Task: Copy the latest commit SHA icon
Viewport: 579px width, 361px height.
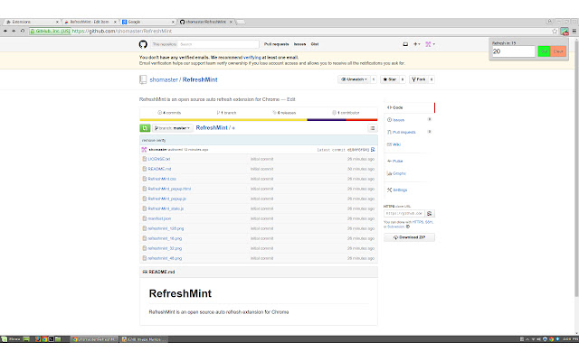Action: tap(373, 150)
